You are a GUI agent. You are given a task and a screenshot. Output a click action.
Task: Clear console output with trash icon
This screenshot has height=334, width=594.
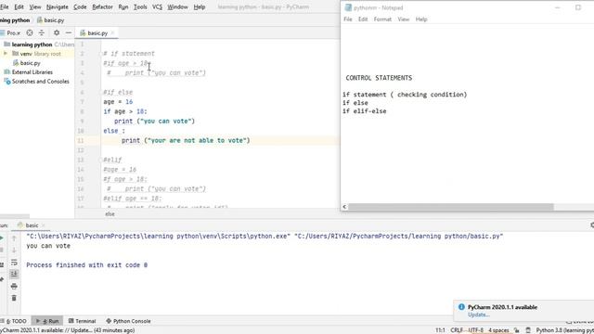click(x=14, y=298)
